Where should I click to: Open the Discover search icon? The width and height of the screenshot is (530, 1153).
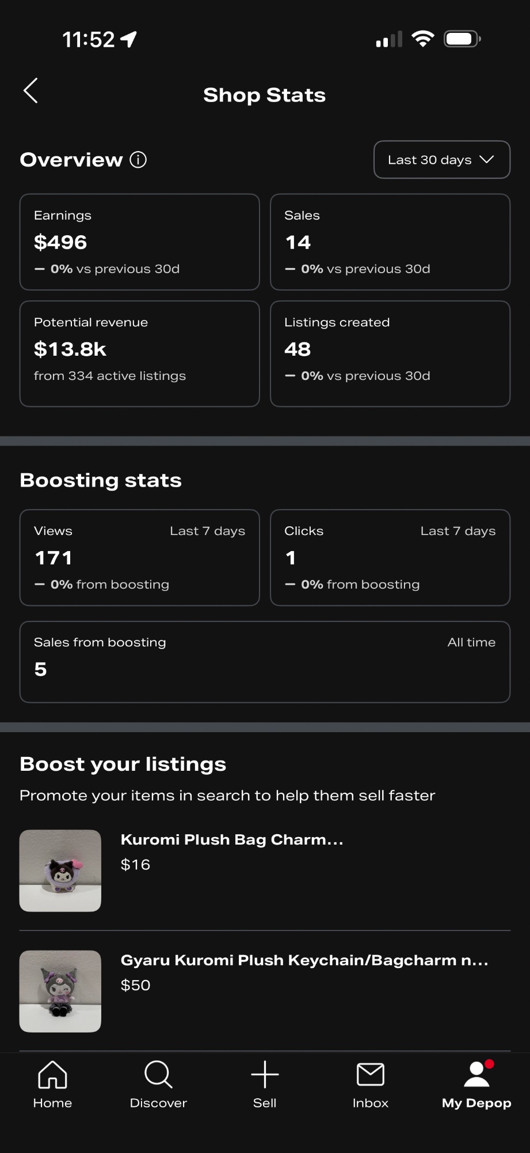(158, 1075)
